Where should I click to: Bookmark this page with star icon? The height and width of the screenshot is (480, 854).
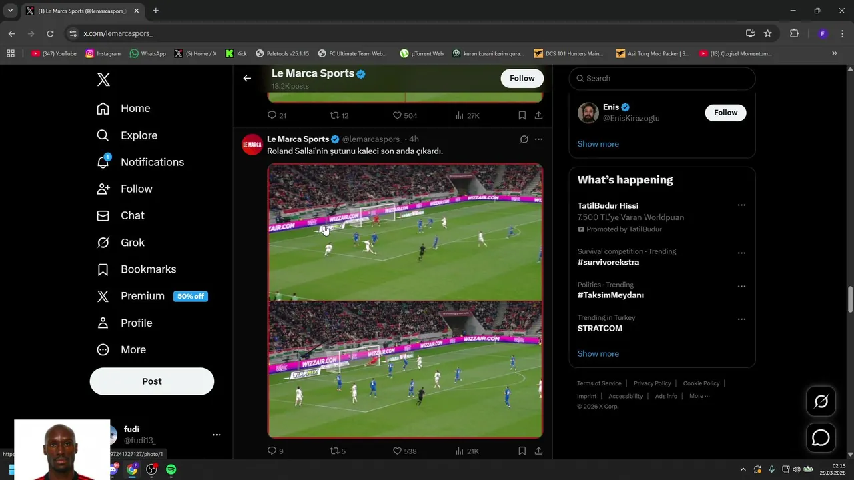pos(768,33)
